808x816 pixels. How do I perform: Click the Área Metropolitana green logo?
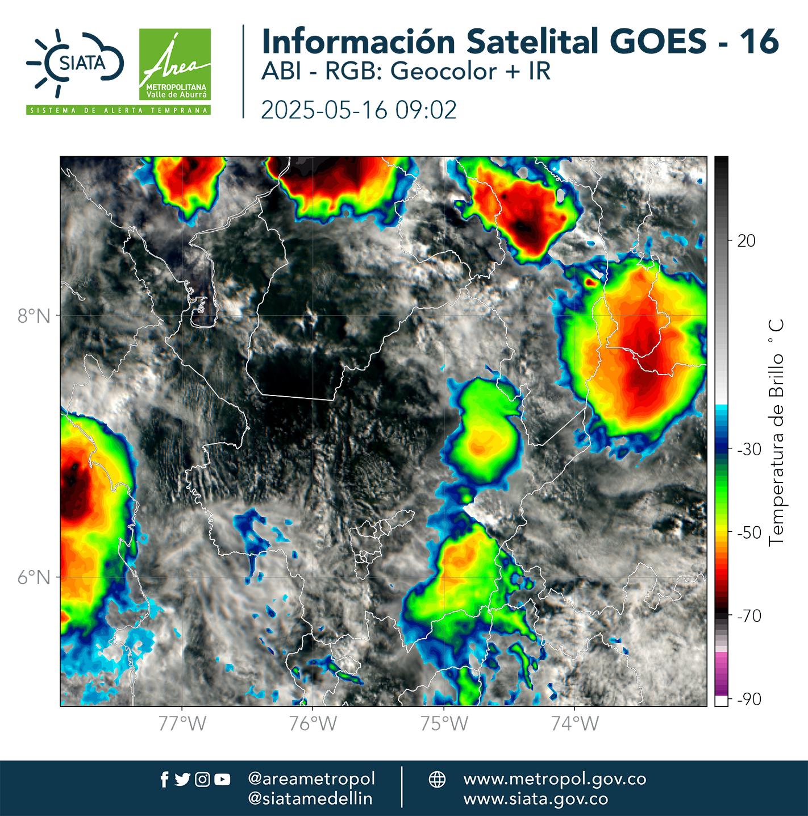click(175, 65)
